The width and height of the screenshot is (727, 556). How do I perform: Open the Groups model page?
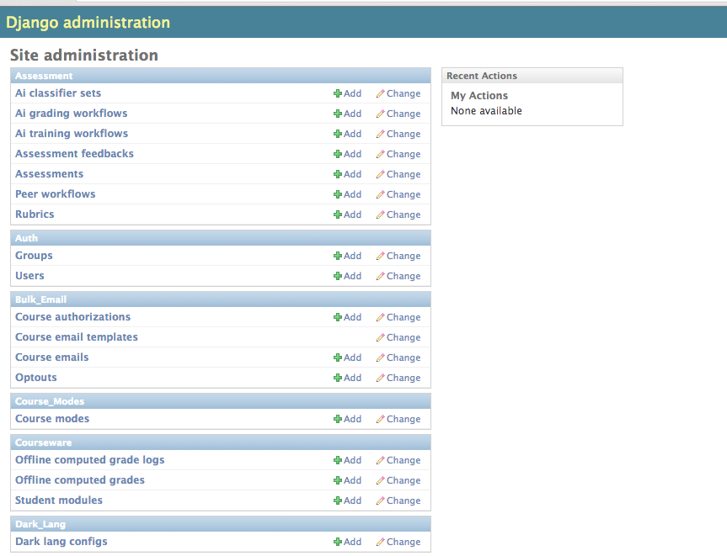pyautogui.click(x=34, y=256)
